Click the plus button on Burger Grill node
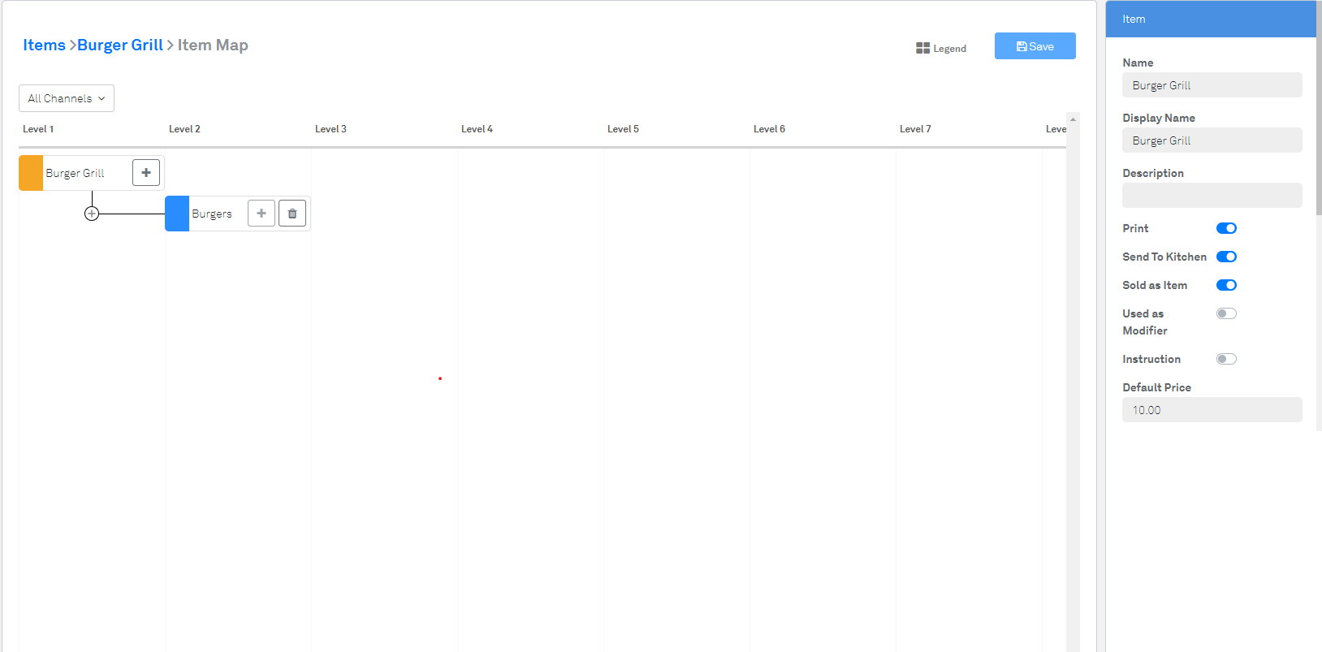1322x652 pixels. (146, 172)
